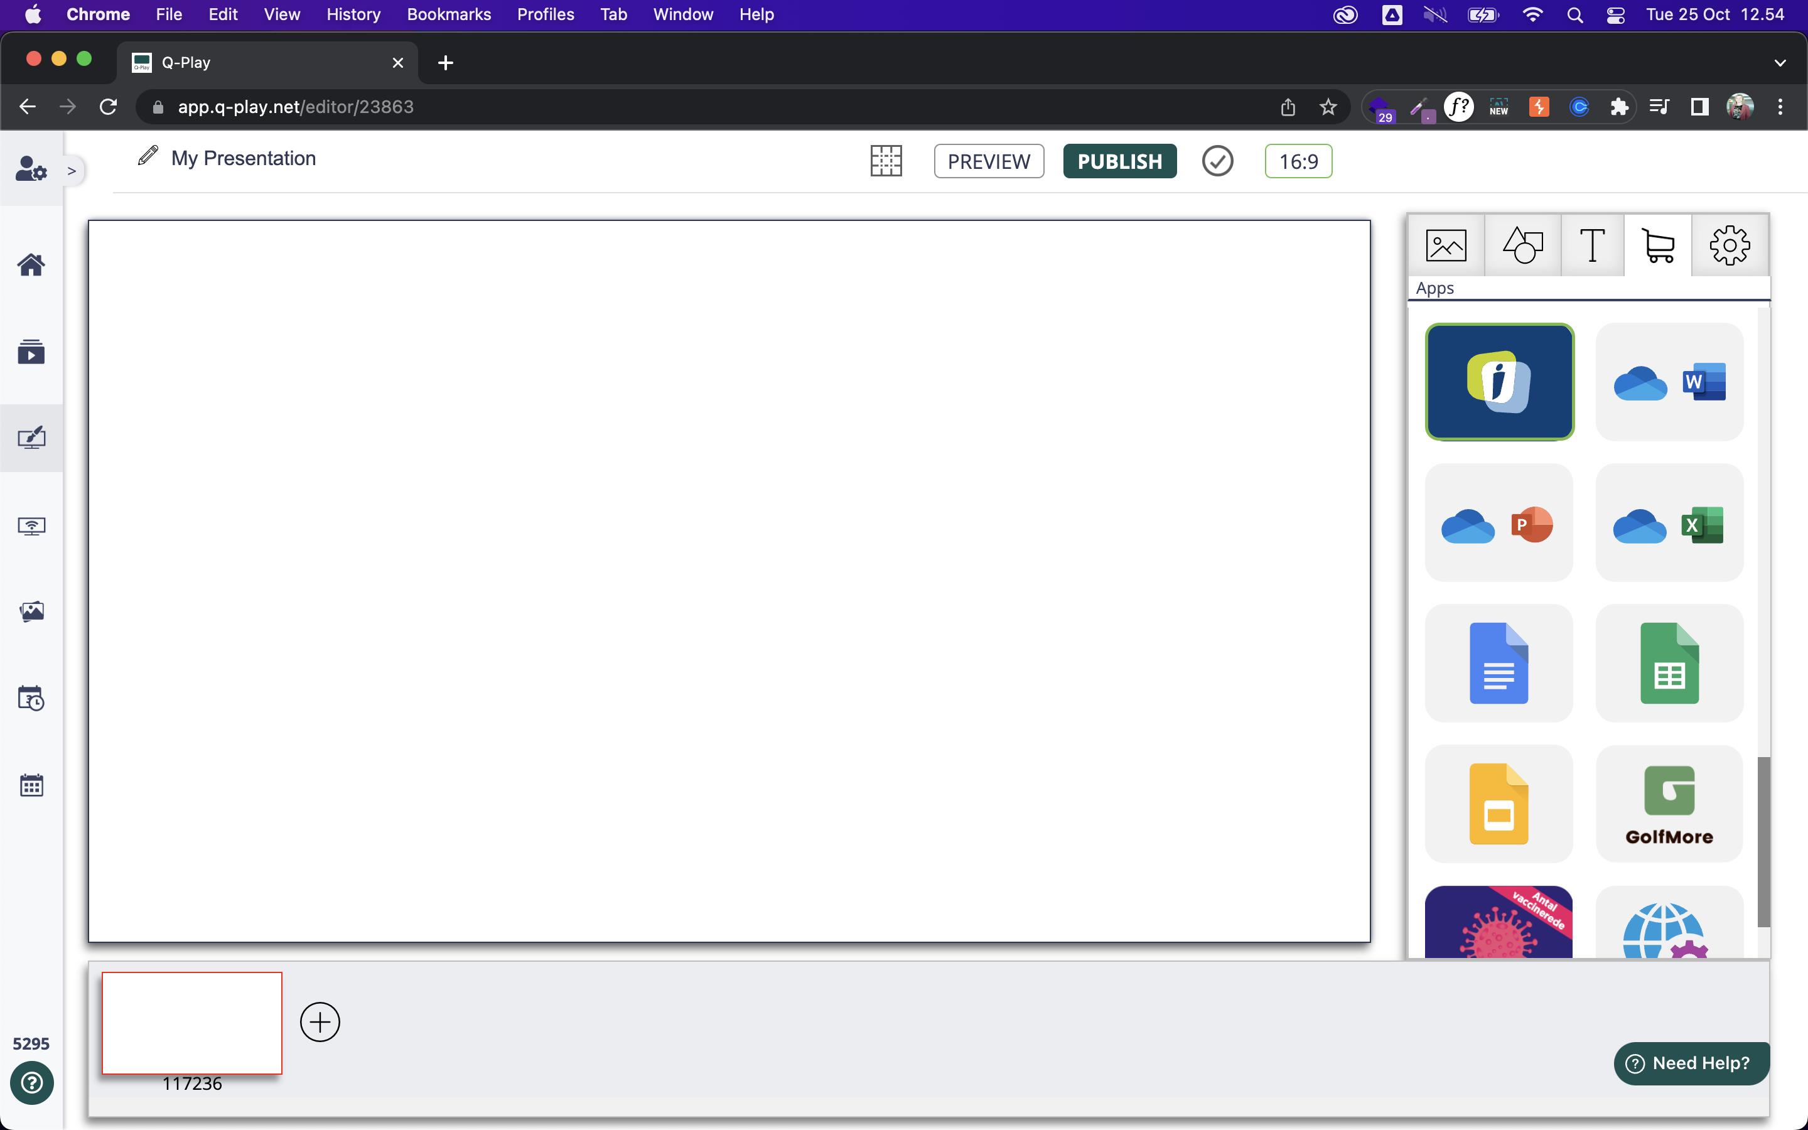The image size is (1808, 1130).
Task: Open the Media/Images panel icon
Action: coord(1448,245)
